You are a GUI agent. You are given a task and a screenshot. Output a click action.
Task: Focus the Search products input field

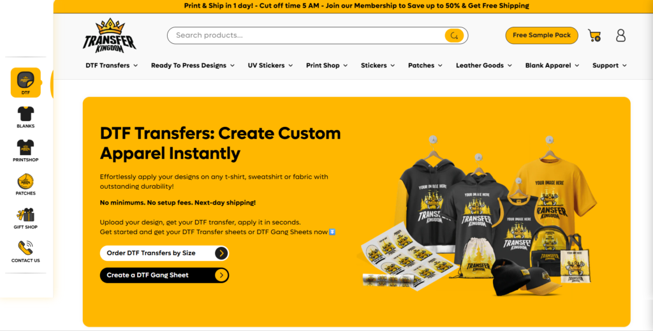pos(306,35)
